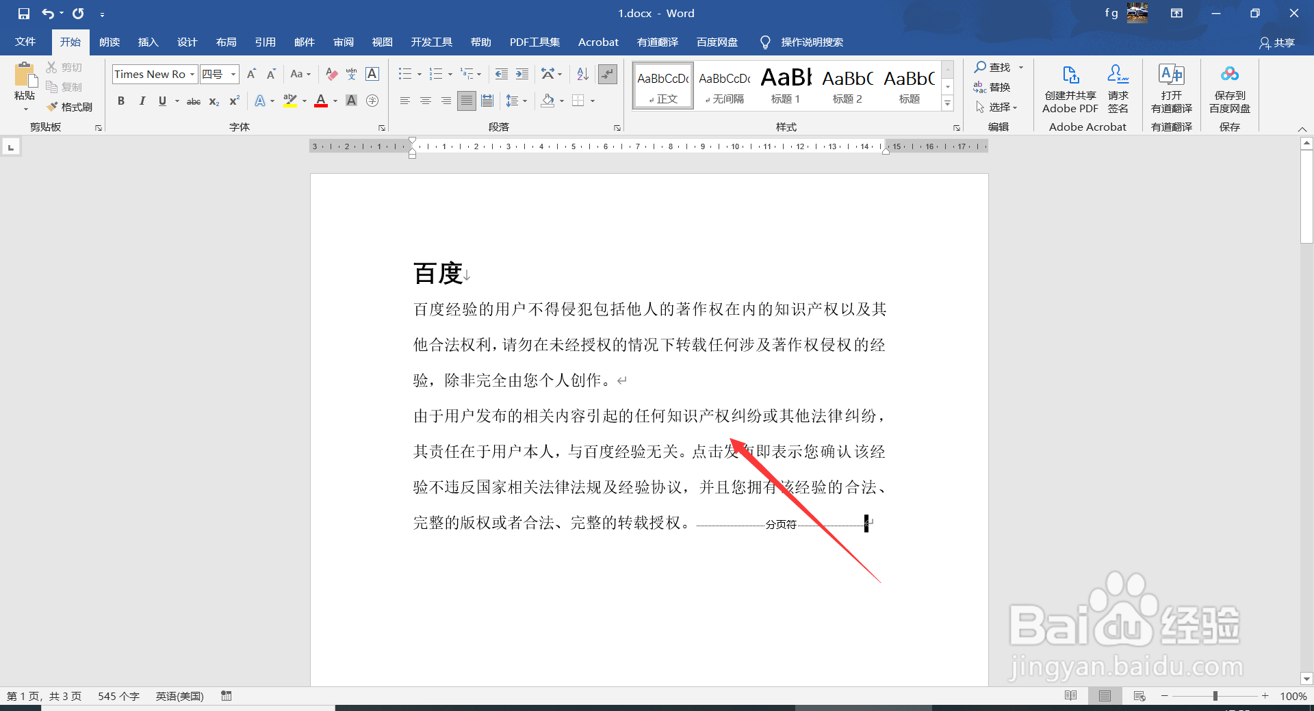Sort the selected text alphabetically
1314x711 pixels.
583,74
